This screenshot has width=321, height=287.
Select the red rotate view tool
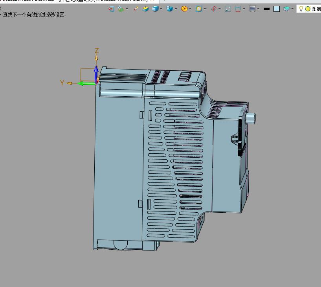213,9
